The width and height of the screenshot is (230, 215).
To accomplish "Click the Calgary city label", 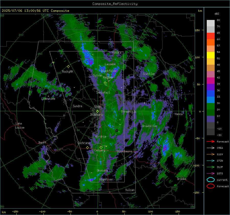I will 100,150.
